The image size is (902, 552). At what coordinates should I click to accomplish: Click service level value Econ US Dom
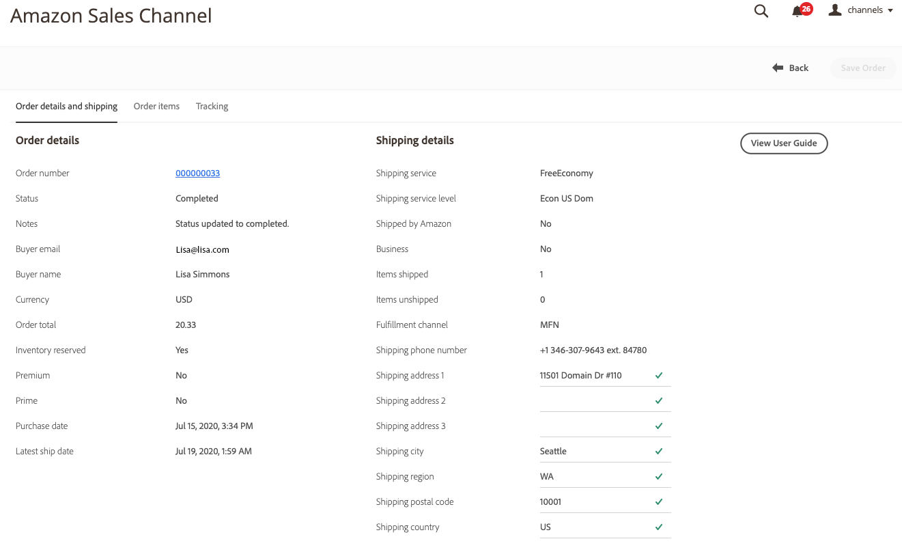point(567,198)
